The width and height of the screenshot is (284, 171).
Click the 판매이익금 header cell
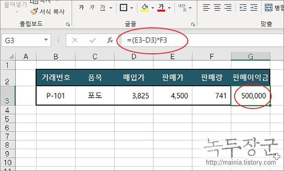(251, 78)
